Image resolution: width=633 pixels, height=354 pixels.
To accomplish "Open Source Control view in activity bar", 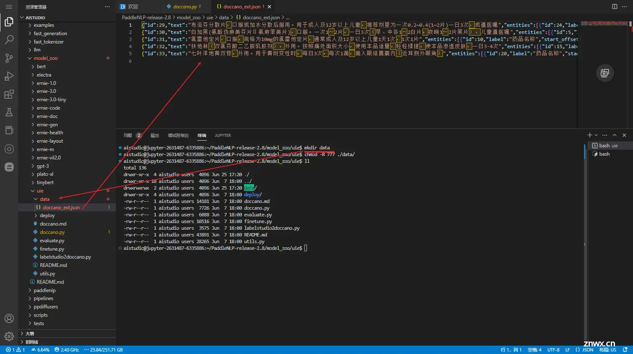I will (x=9, y=58).
